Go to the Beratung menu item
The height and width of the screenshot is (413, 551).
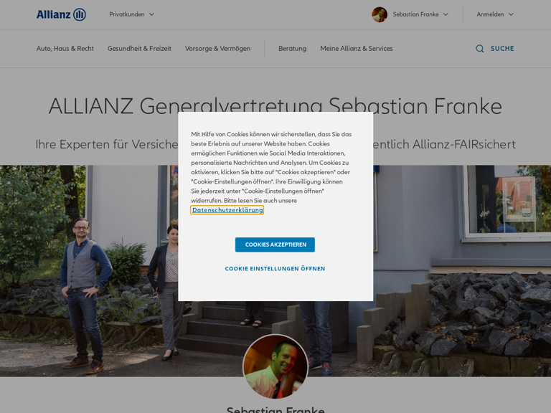(x=293, y=49)
